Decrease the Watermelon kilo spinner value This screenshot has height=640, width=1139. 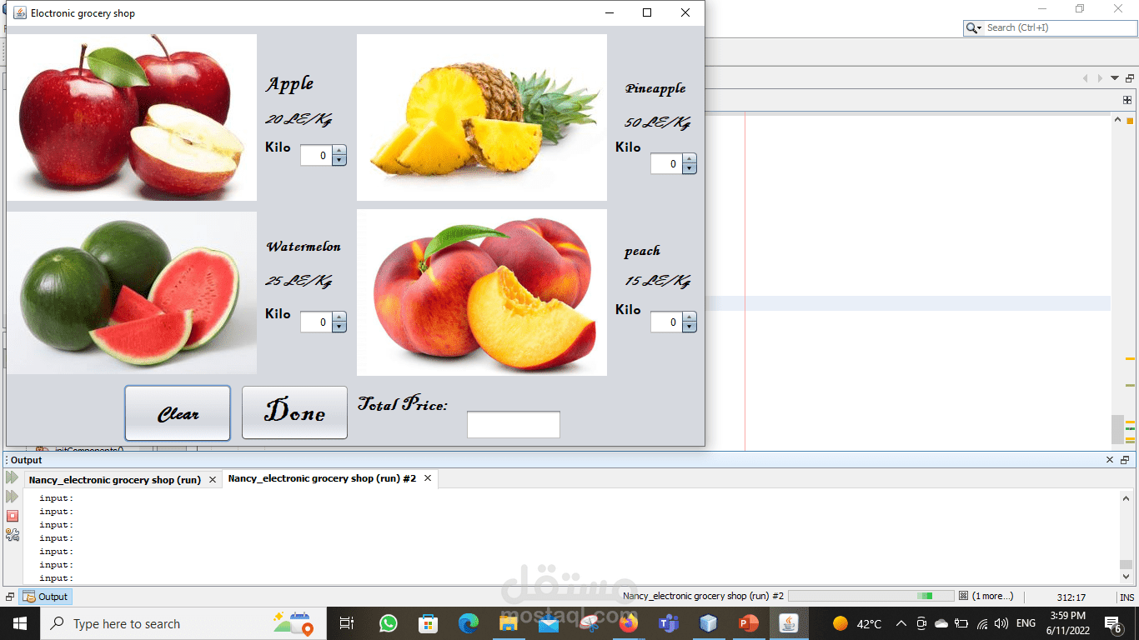click(339, 327)
